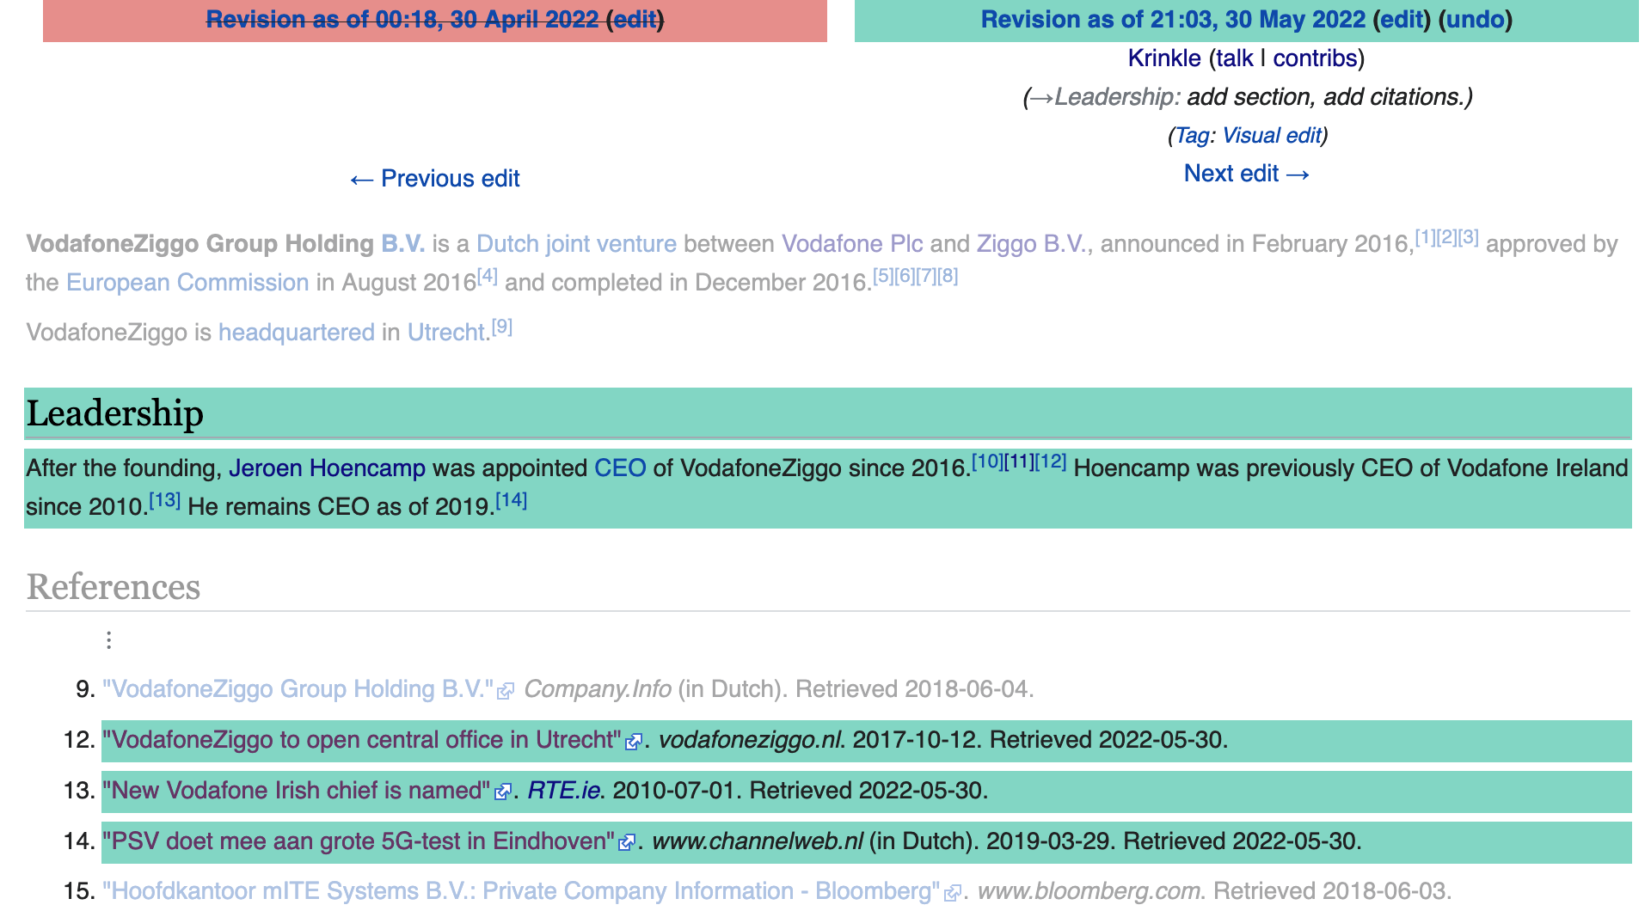Open Jeroen Hoencamp link
Screen dimensions: 1651x911
[x=327, y=468]
